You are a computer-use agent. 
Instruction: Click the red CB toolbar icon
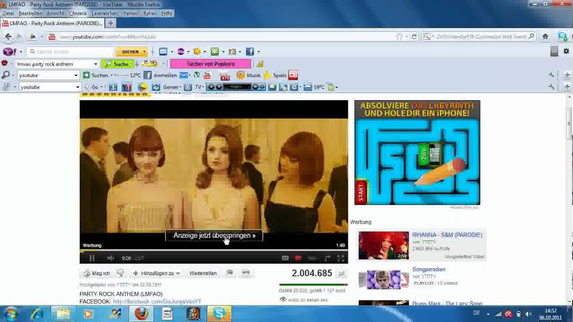[293, 75]
